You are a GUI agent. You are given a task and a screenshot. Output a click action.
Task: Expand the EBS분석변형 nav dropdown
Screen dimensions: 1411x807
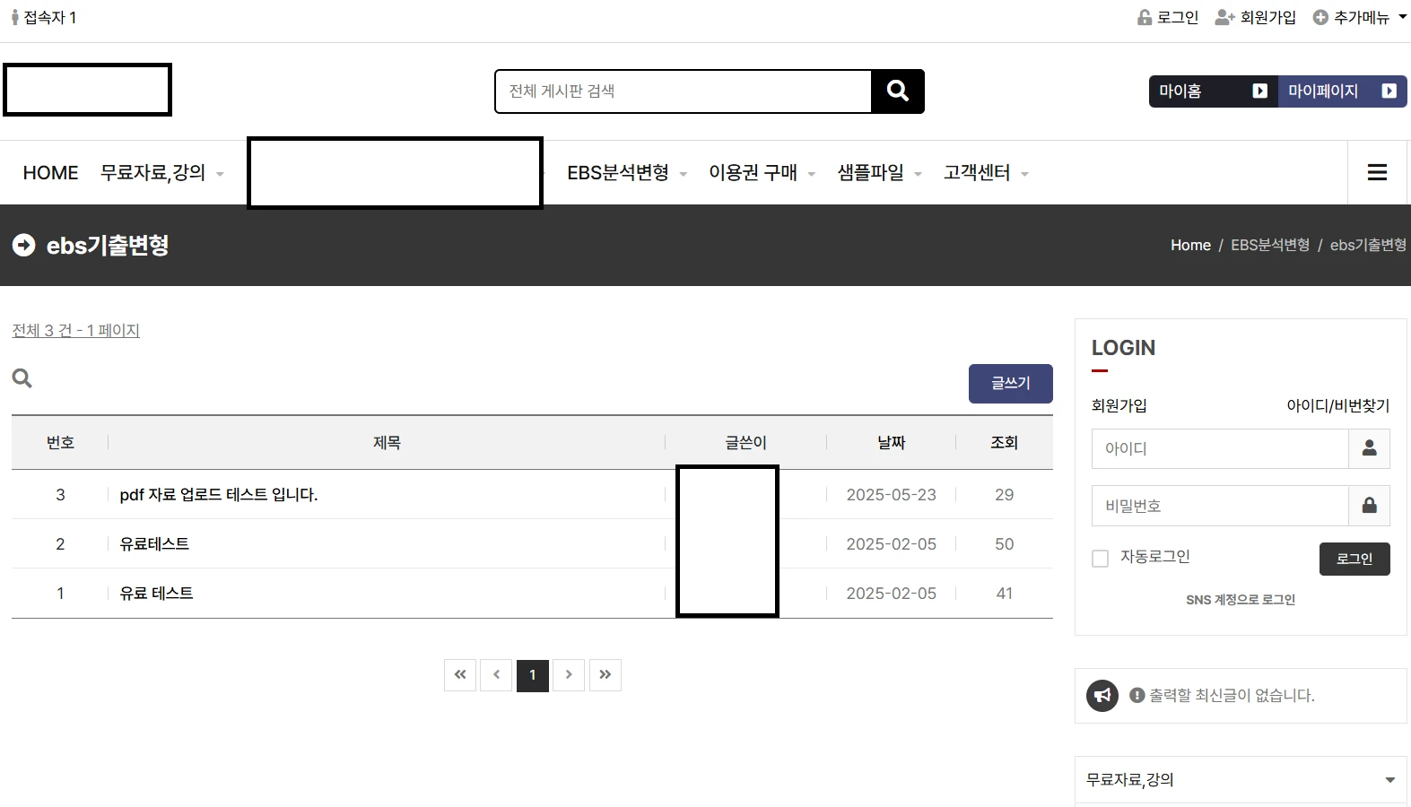click(684, 174)
